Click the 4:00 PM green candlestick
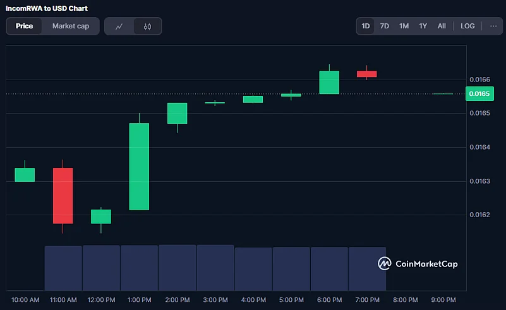This screenshot has height=310, width=506. pyautogui.click(x=253, y=99)
